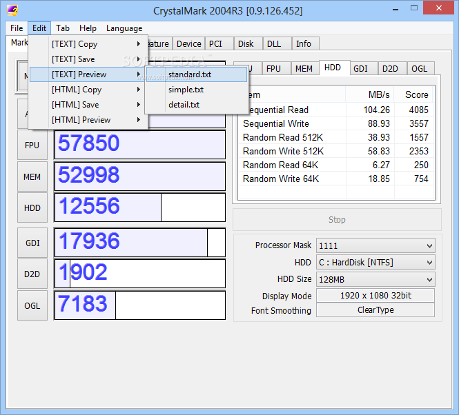Click the 104.26 MB/s value
Image resolution: width=459 pixels, height=415 pixels.
[x=376, y=110]
